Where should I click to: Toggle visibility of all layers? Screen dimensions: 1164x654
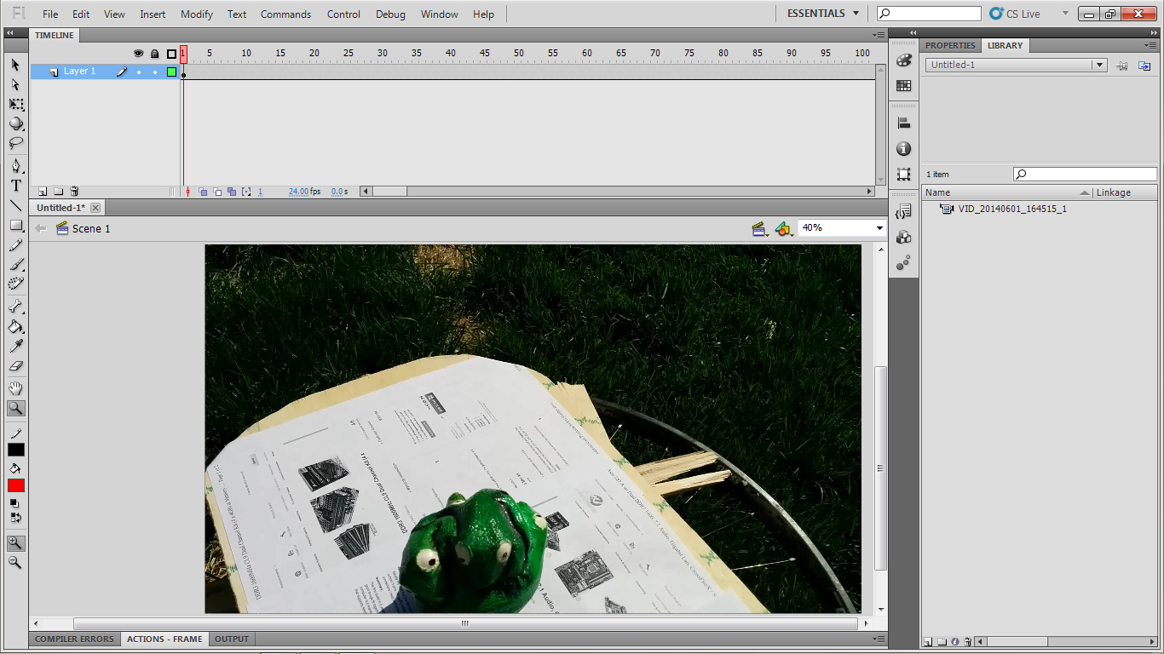tap(139, 54)
